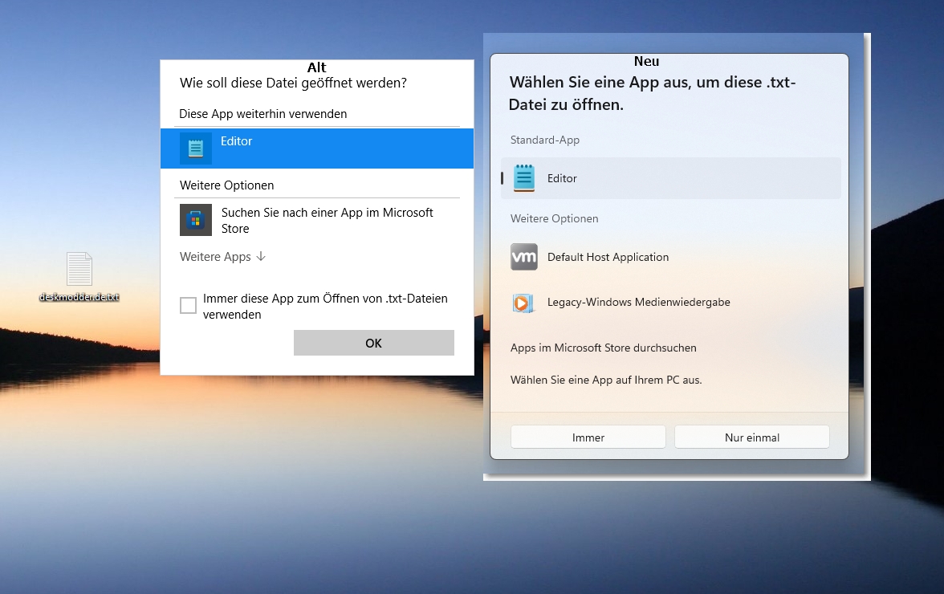This screenshot has width=944, height=594.
Task: Select the deskmodder.de.txt desktop file icon
Action: click(79, 268)
